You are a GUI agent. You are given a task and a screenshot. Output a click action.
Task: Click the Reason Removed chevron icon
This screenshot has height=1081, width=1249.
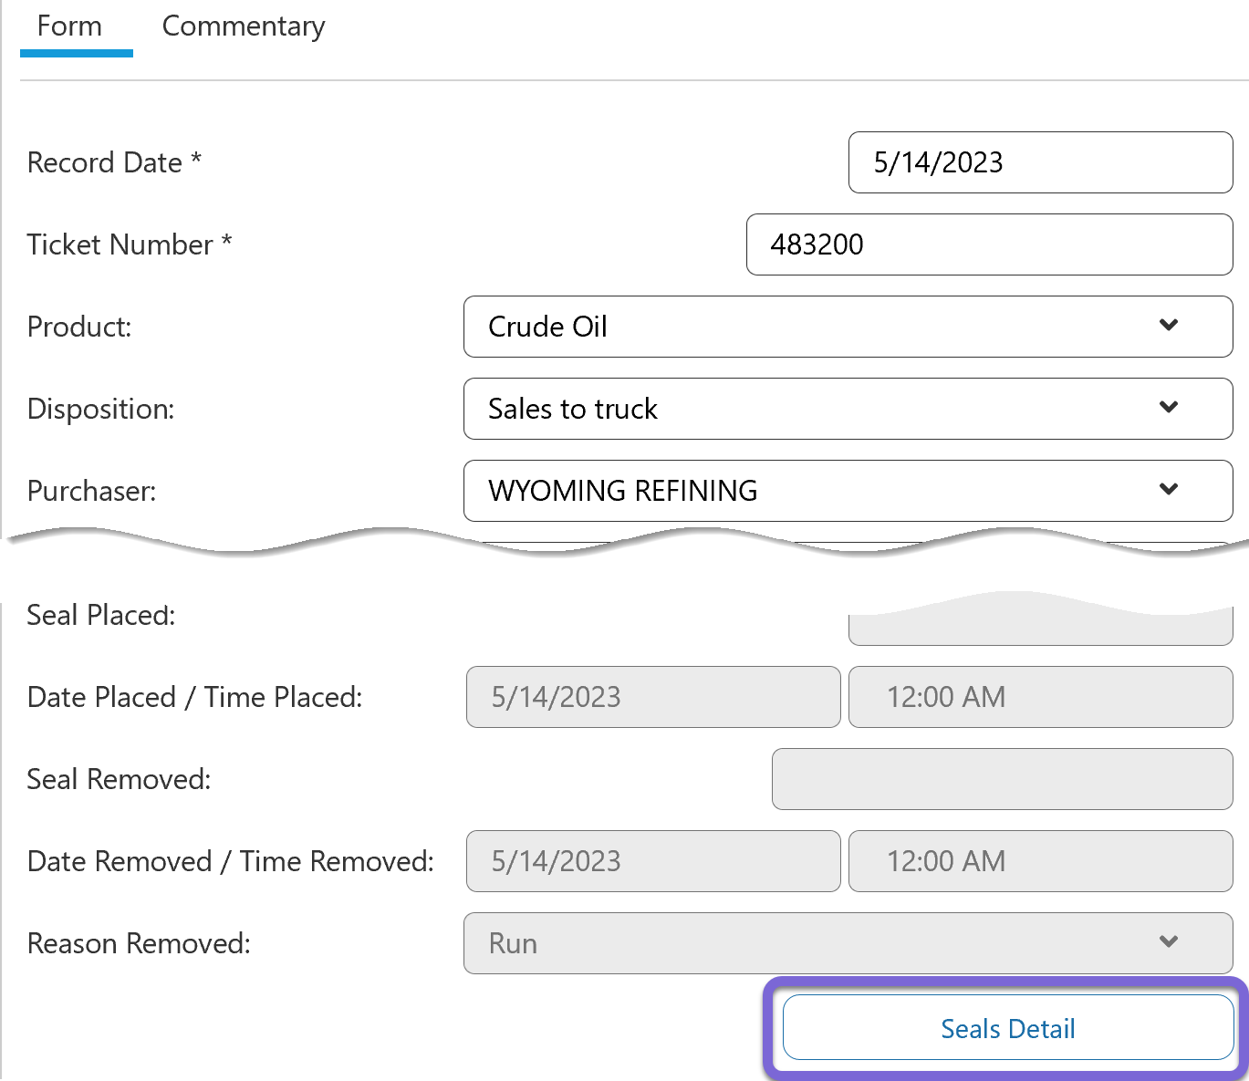click(1168, 942)
